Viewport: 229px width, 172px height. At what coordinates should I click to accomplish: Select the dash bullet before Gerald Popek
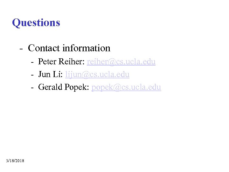pyautogui.click(x=33, y=88)
